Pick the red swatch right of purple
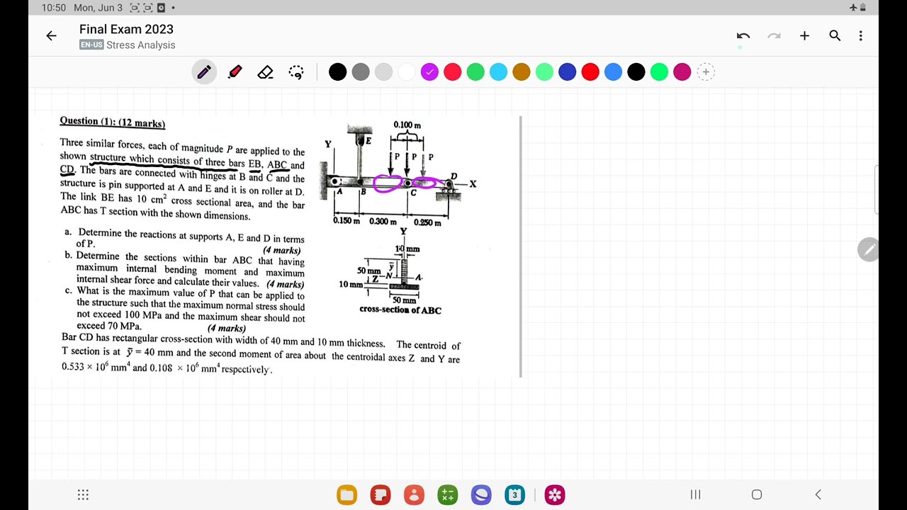This screenshot has height=510, width=907. 453,72
